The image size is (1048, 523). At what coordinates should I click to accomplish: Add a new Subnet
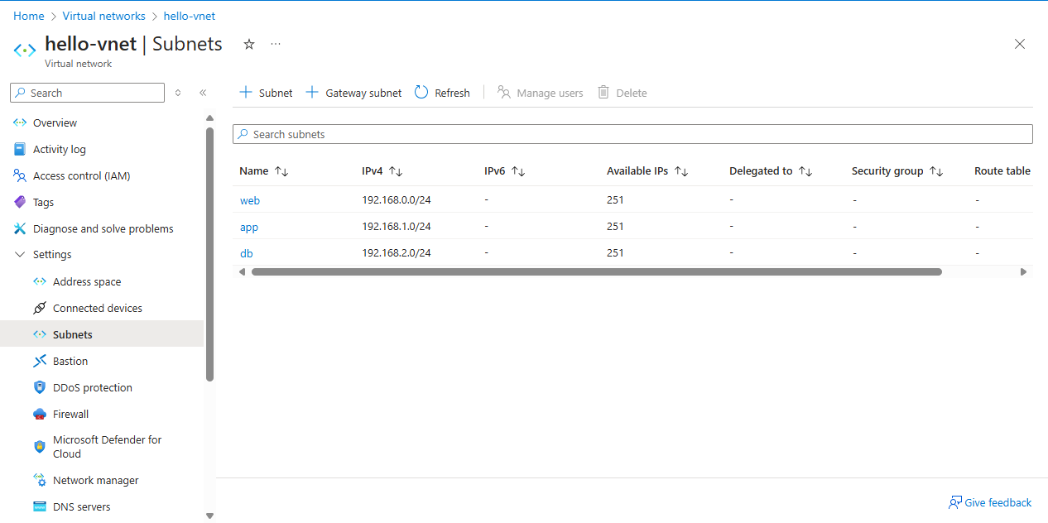click(265, 92)
